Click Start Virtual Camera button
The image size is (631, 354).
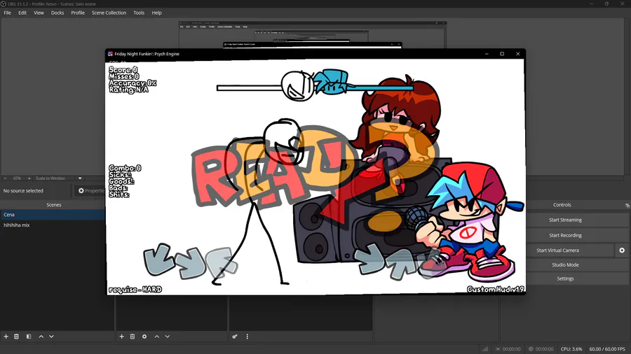pyautogui.click(x=570, y=250)
